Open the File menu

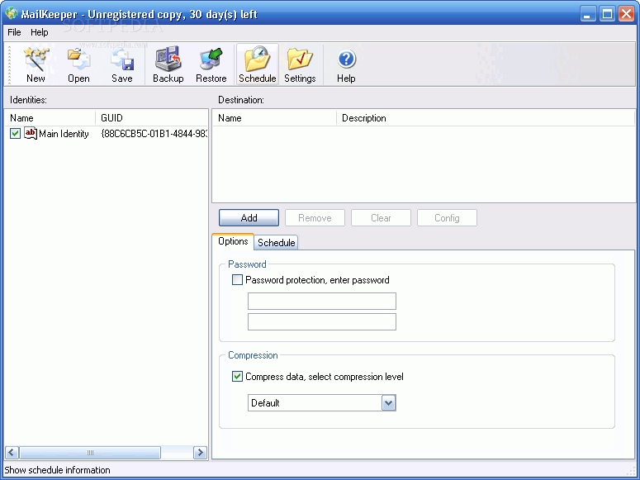pyautogui.click(x=14, y=32)
